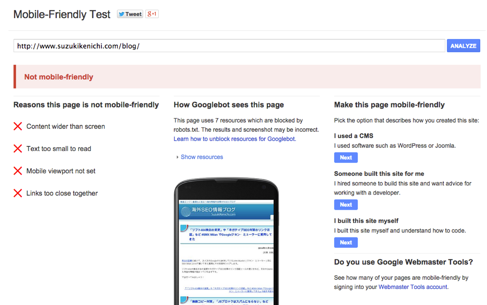This screenshot has height=305, width=487.
Task: Click the Not mobile-friendly result banner
Action: 247,77
